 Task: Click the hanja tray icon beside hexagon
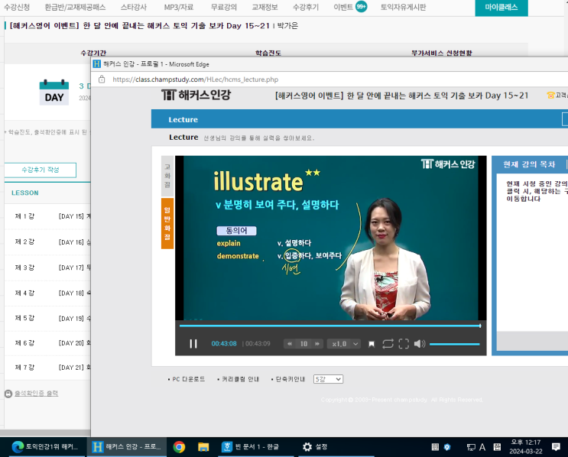(435, 447)
